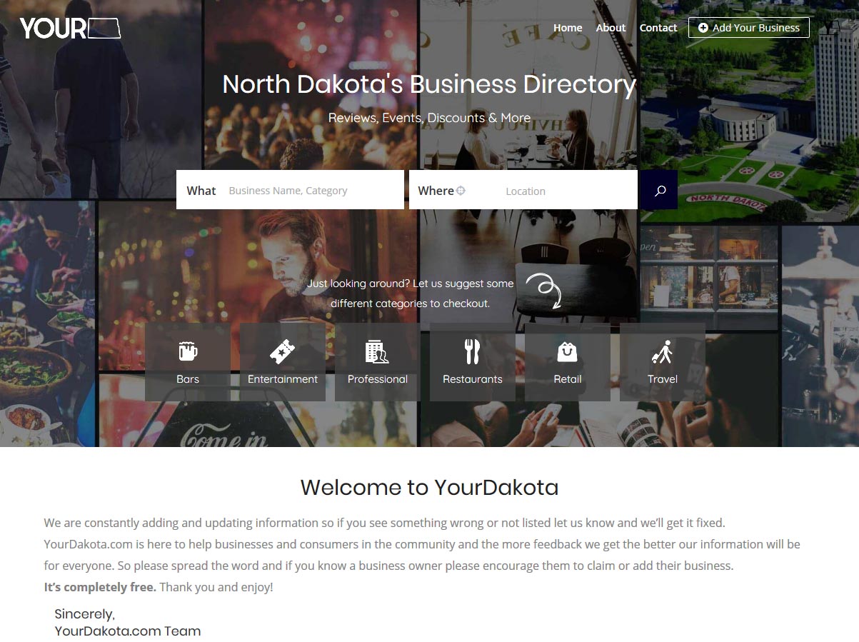Click the search magnifier button
859x642 pixels.
point(660,190)
